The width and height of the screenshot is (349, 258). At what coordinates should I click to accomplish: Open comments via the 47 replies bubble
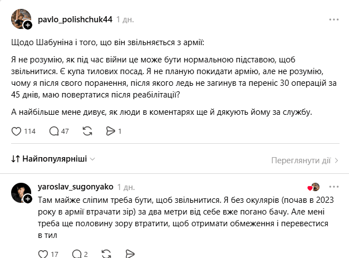[54, 131]
